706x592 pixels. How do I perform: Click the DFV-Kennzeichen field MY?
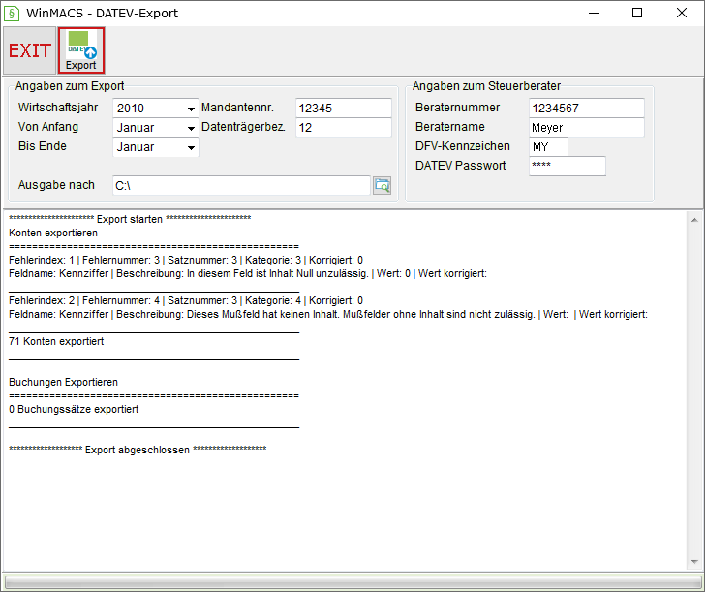(x=549, y=147)
